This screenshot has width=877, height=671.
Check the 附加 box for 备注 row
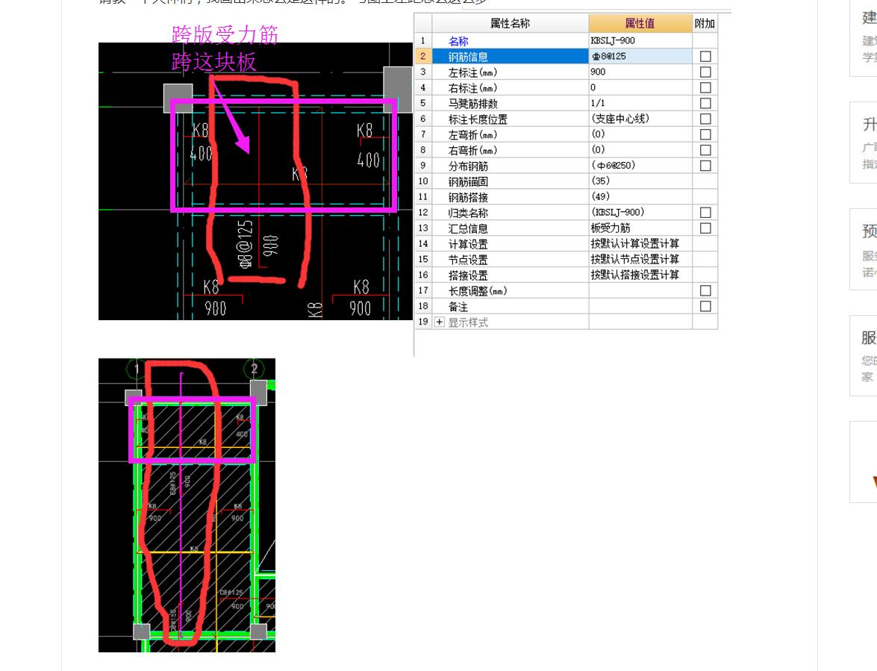[x=705, y=307]
